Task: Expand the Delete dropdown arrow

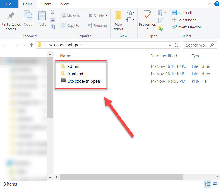Action: pyautogui.click(x=107, y=15)
